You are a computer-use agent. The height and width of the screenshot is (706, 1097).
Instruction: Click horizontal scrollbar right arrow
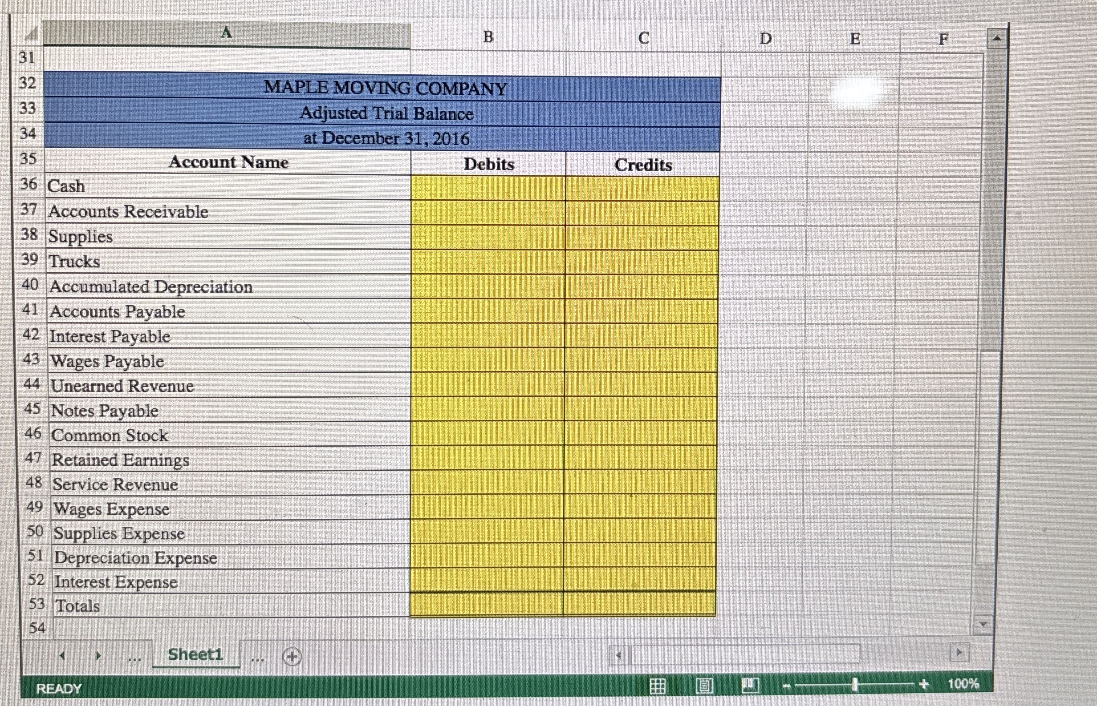tap(959, 652)
